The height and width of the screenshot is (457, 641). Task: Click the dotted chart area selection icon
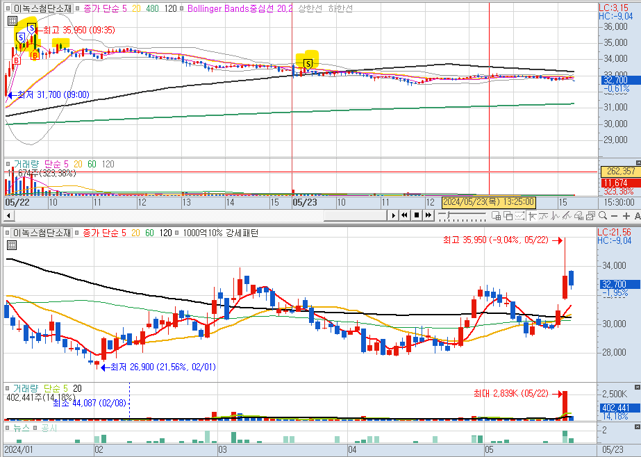point(519,215)
